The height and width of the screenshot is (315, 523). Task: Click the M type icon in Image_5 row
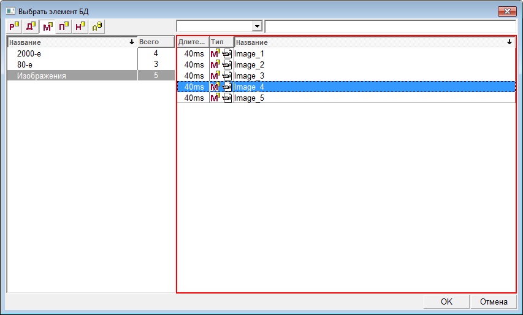tap(215, 98)
